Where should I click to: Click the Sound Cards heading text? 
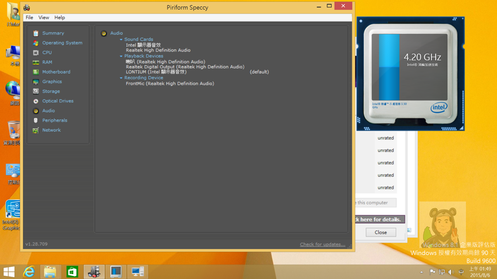pos(138,40)
